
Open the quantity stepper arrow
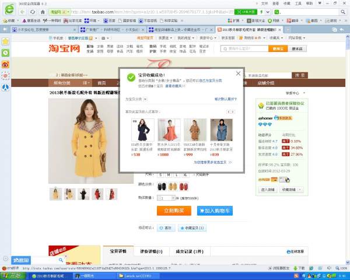click(x=173, y=198)
